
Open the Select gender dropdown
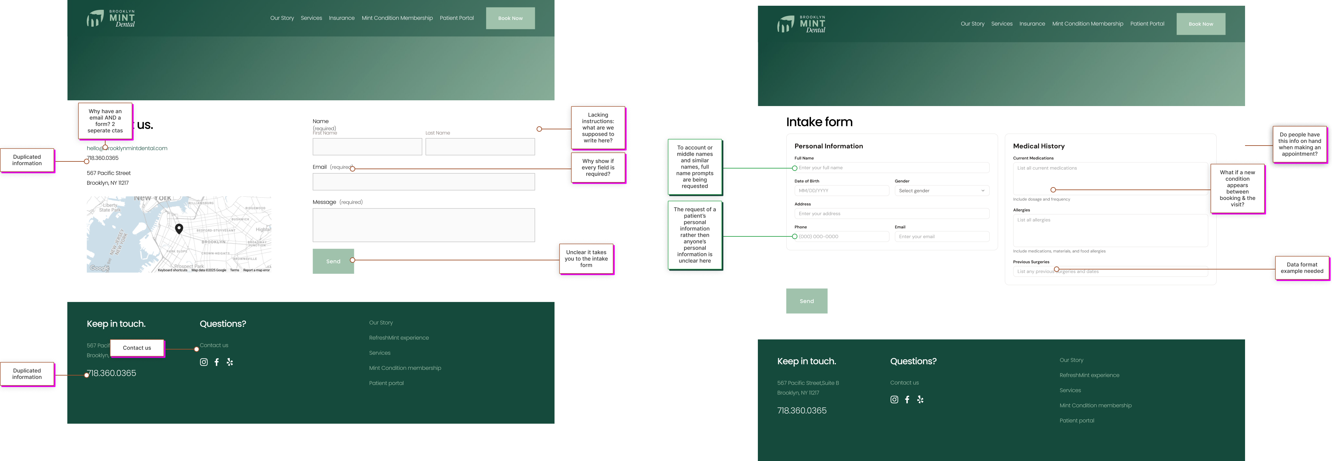(x=942, y=191)
